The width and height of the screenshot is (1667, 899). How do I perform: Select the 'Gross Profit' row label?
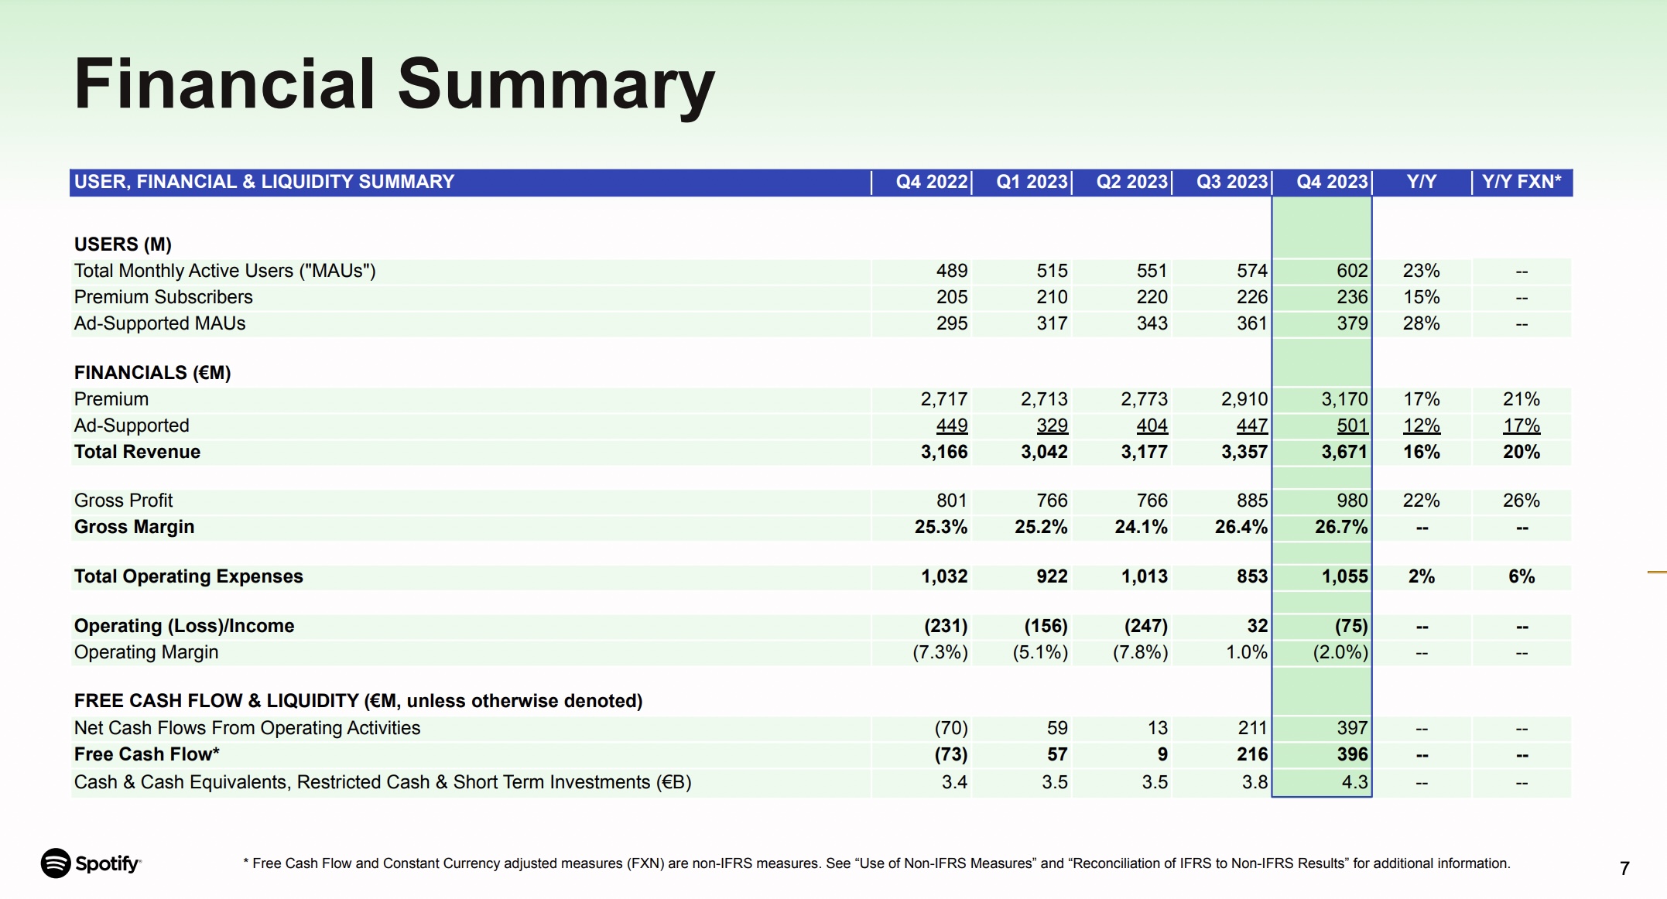tap(123, 501)
